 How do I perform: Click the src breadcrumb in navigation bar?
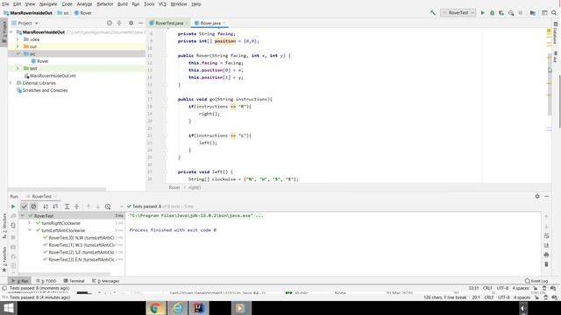[63, 13]
